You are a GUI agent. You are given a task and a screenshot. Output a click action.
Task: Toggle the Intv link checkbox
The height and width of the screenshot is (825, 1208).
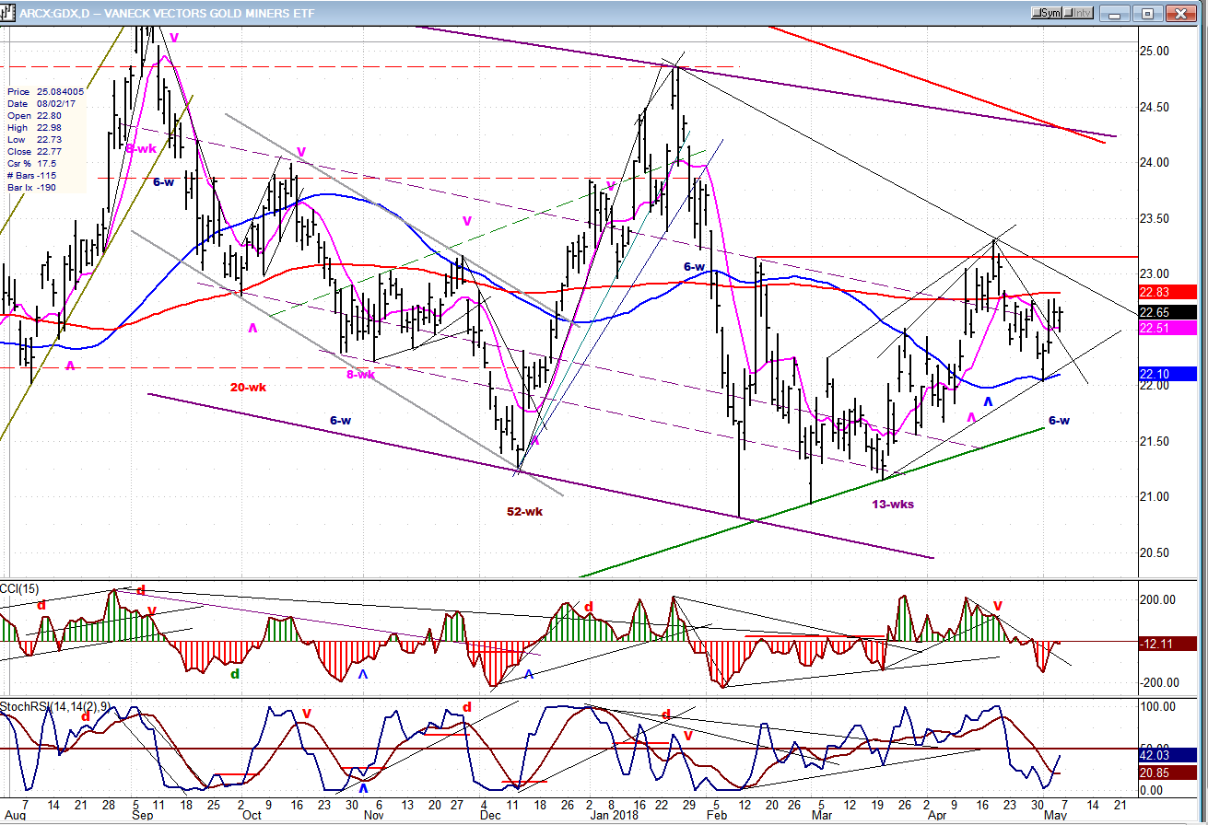(1079, 13)
